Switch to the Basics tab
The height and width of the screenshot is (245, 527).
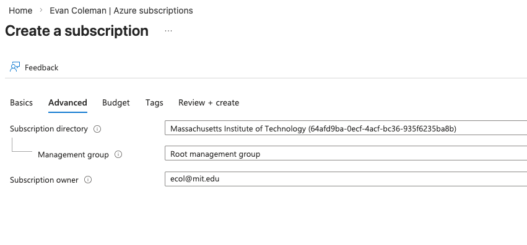pyautogui.click(x=21, y=102)
